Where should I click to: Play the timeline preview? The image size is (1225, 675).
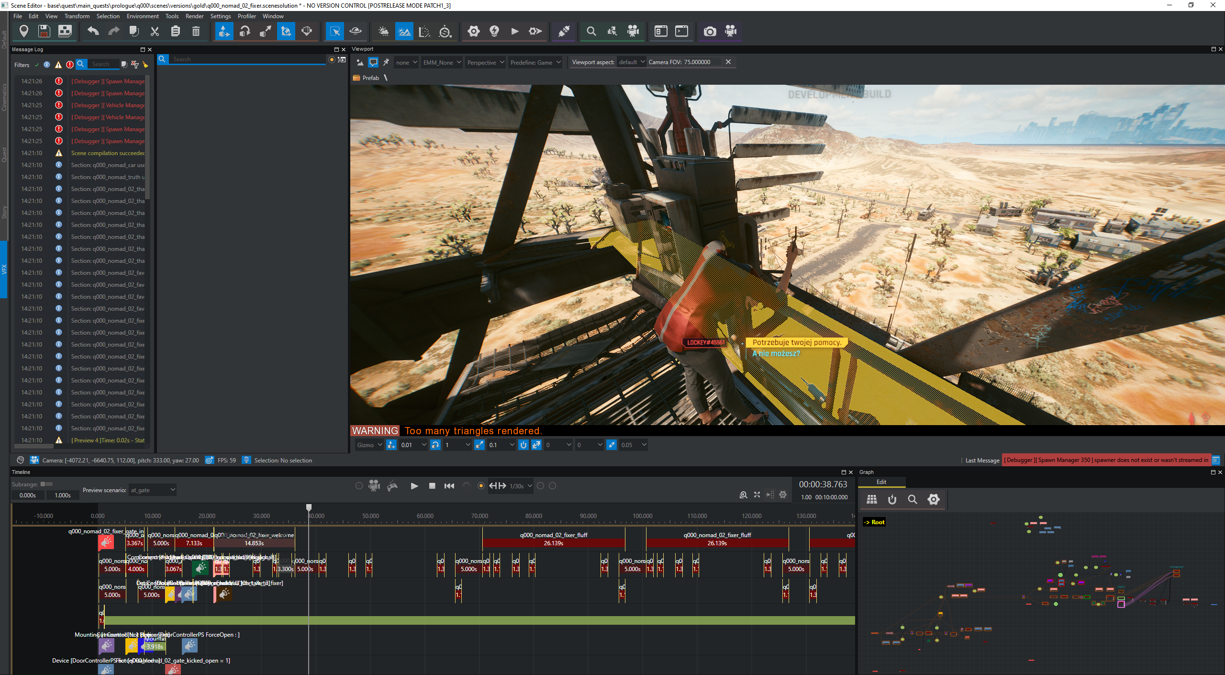(414, 486)
